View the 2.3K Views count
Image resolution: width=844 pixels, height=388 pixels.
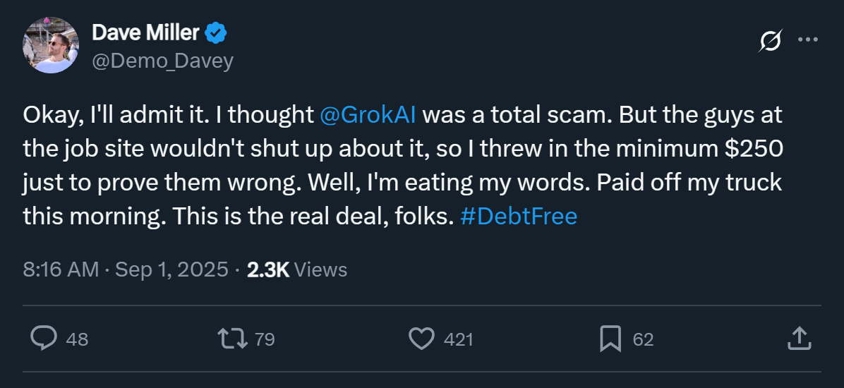(x=297, y=269)
